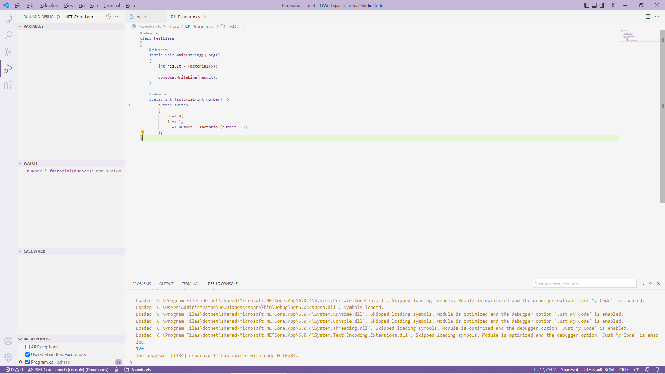Enable the All Exceptions checkbox
The height and width of the screenshot is (374, 665).
click(27, 347)
